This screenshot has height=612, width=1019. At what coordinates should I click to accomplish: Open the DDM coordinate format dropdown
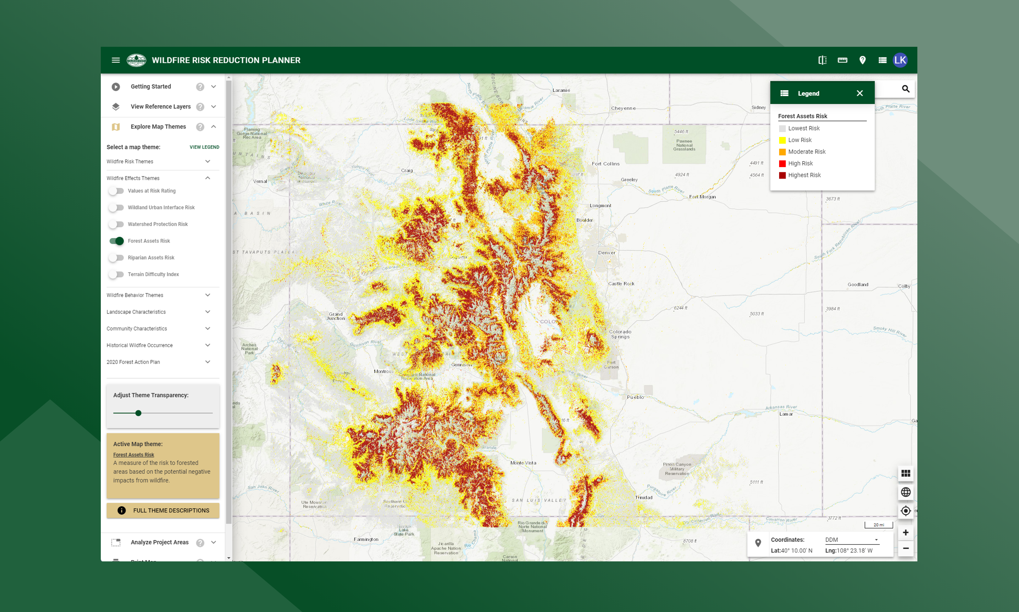852,540
